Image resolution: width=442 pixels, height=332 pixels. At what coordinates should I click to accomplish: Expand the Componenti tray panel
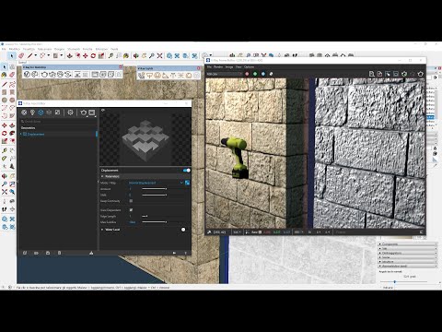[408, 244]
